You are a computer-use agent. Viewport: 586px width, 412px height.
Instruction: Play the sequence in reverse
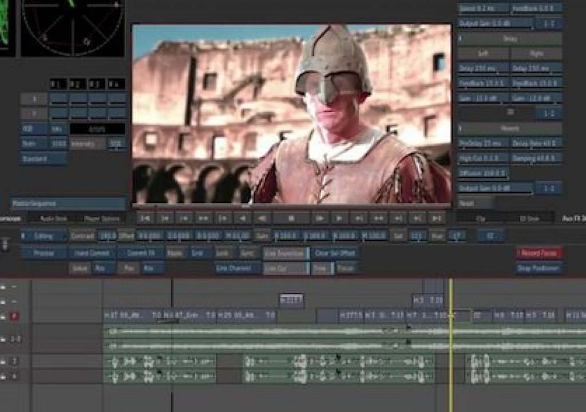click(242, 218)
